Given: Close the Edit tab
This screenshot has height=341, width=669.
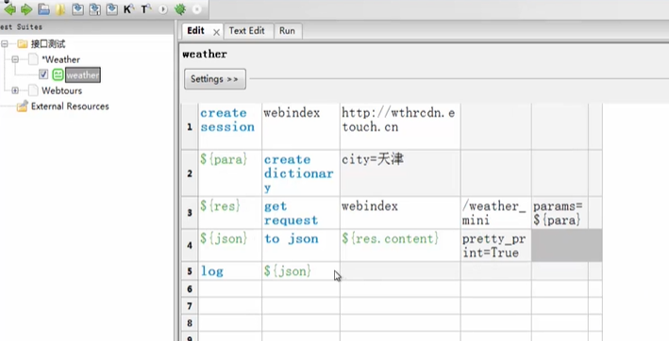Looking at the screenshot, I should [x=216, y=32].
